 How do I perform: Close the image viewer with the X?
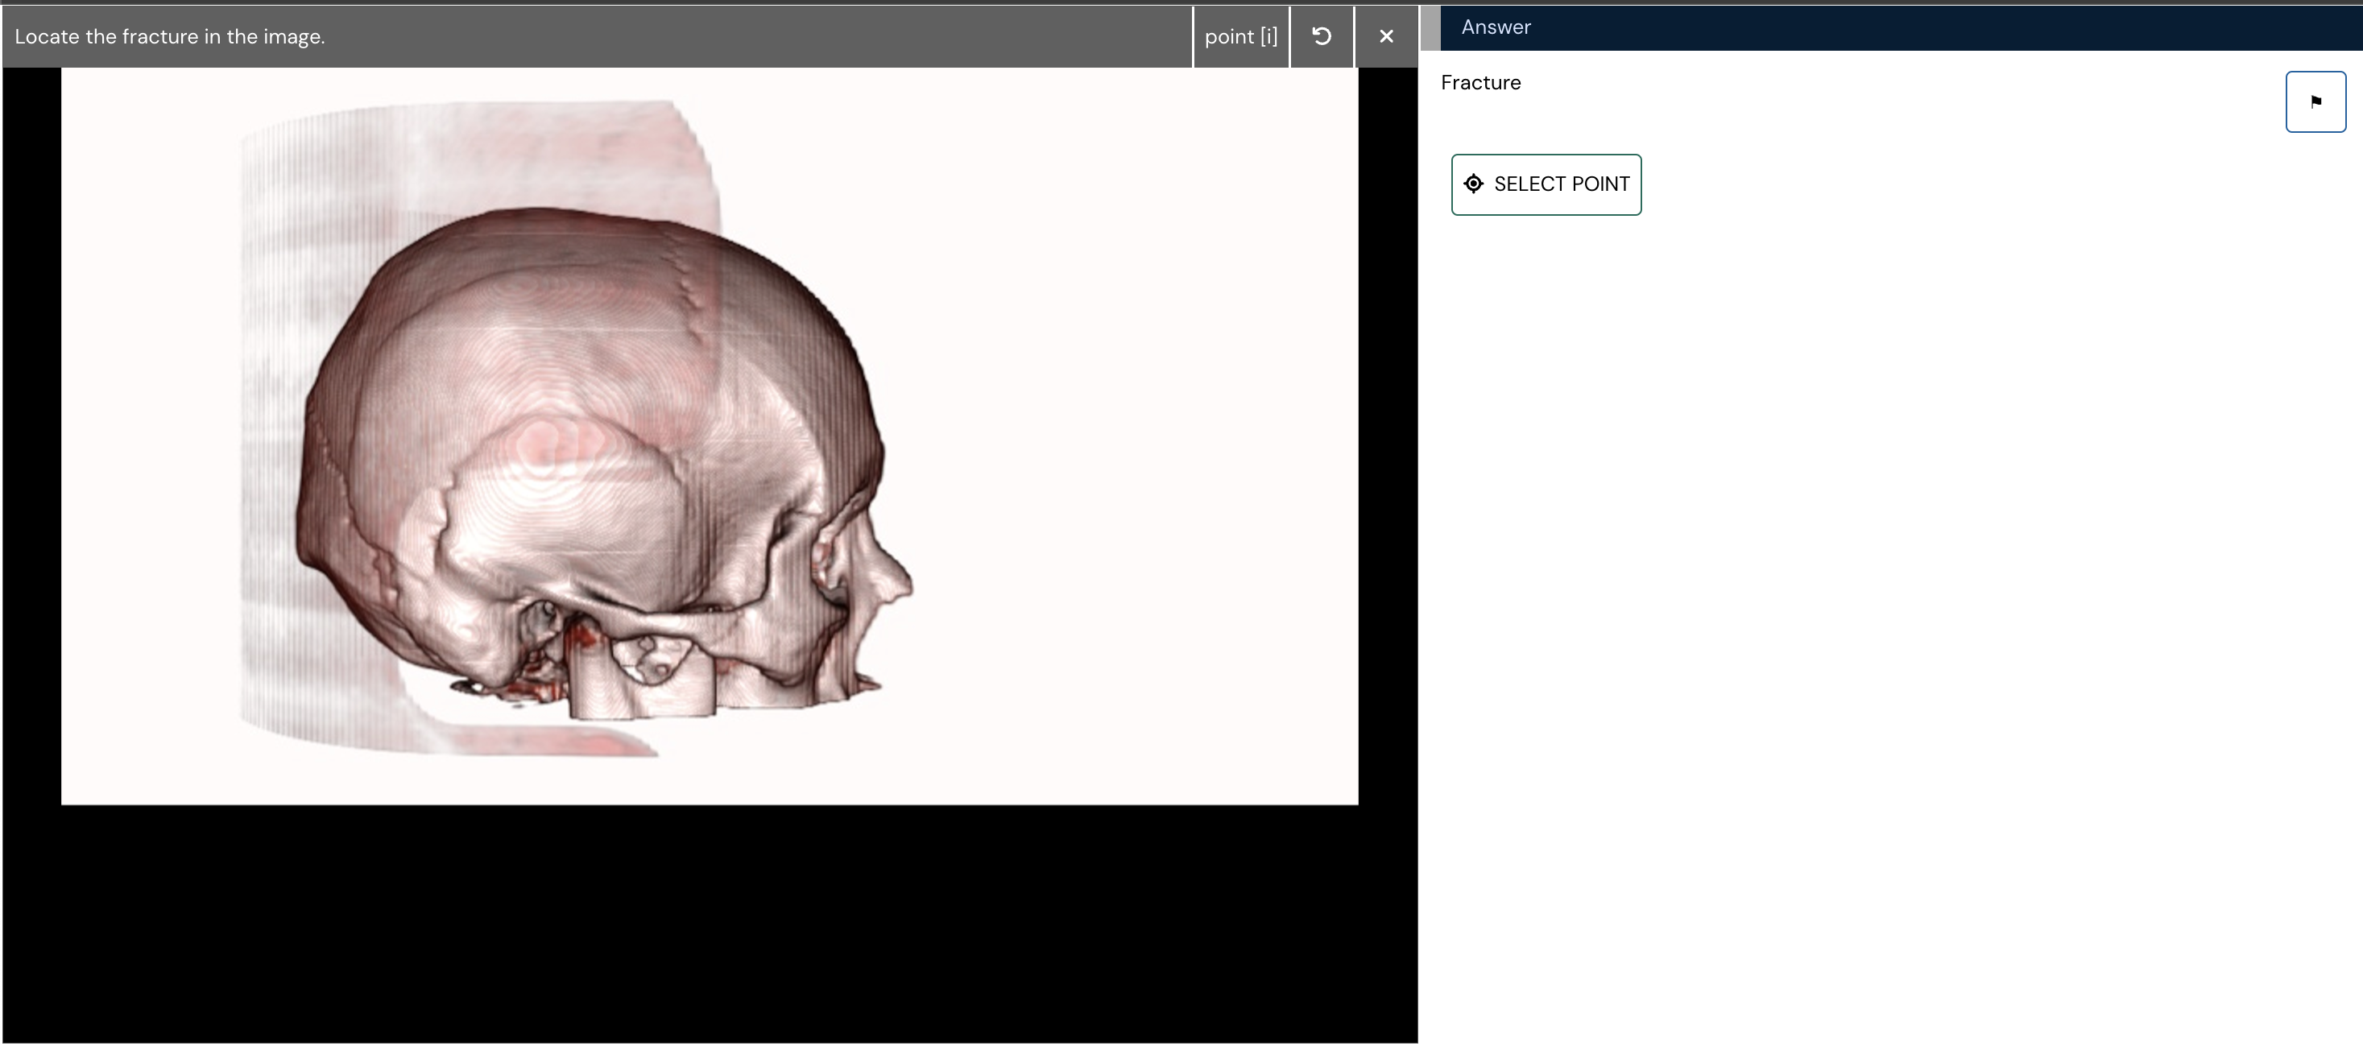click(1386, 37)
